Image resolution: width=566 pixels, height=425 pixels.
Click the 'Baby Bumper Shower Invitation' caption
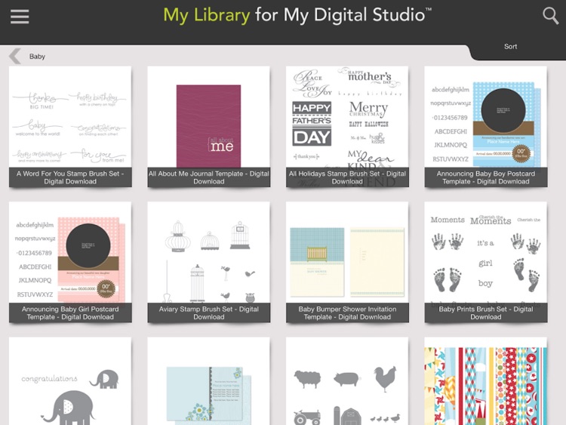(x=347, y=313)
